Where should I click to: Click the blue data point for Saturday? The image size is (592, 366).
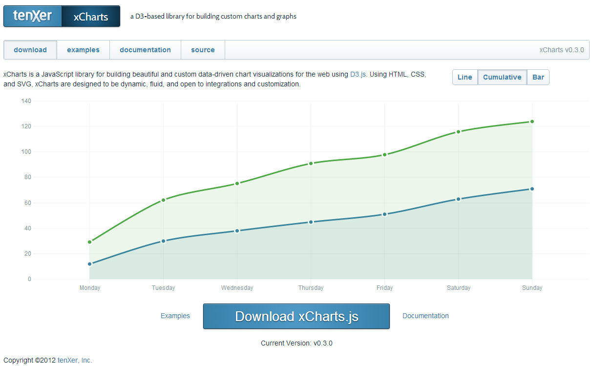pyautogui.click(x=459, y=199)
